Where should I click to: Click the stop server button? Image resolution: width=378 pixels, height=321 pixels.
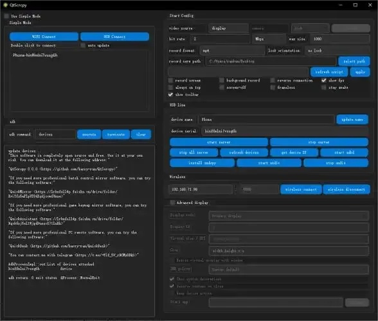point(319,142)
